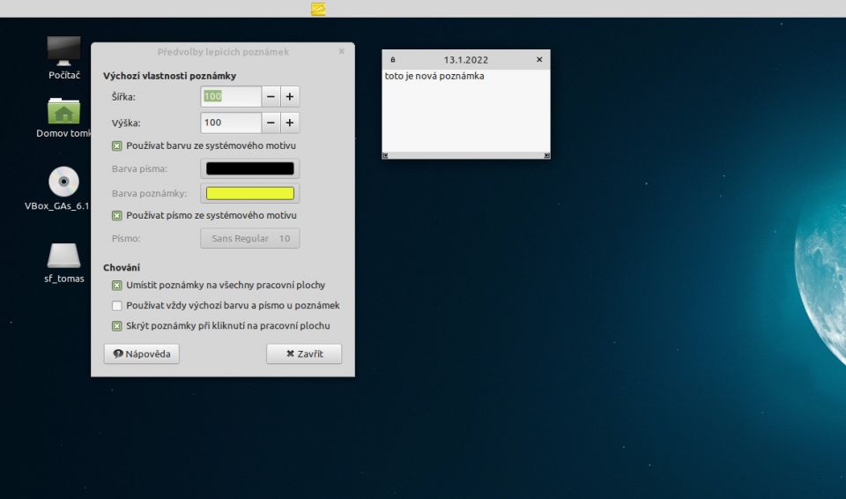This screenshot has height=499, width=846.
Task: Decrease Šířka value with minus button
Action: (271, 97)
